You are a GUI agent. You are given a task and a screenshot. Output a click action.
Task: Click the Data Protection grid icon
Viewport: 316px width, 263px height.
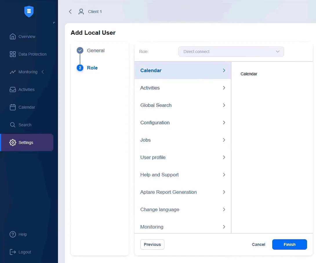tap(13, 54)
